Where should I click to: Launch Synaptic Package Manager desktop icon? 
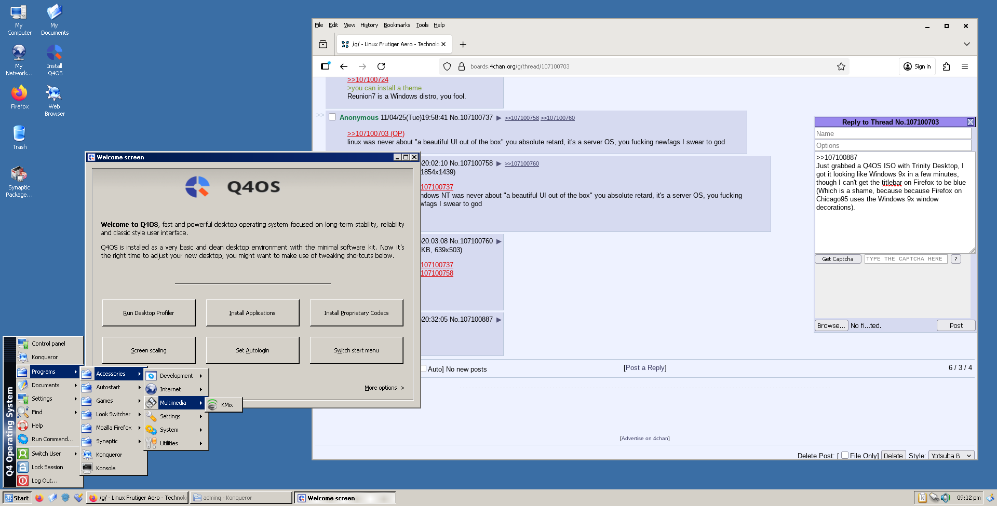tap(19, 182)
